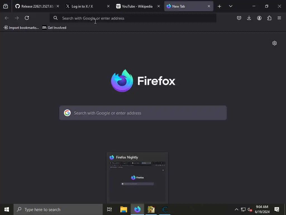This screenshot has width=286, height=215.
Task: Go back one page
Action: (7, 18)
